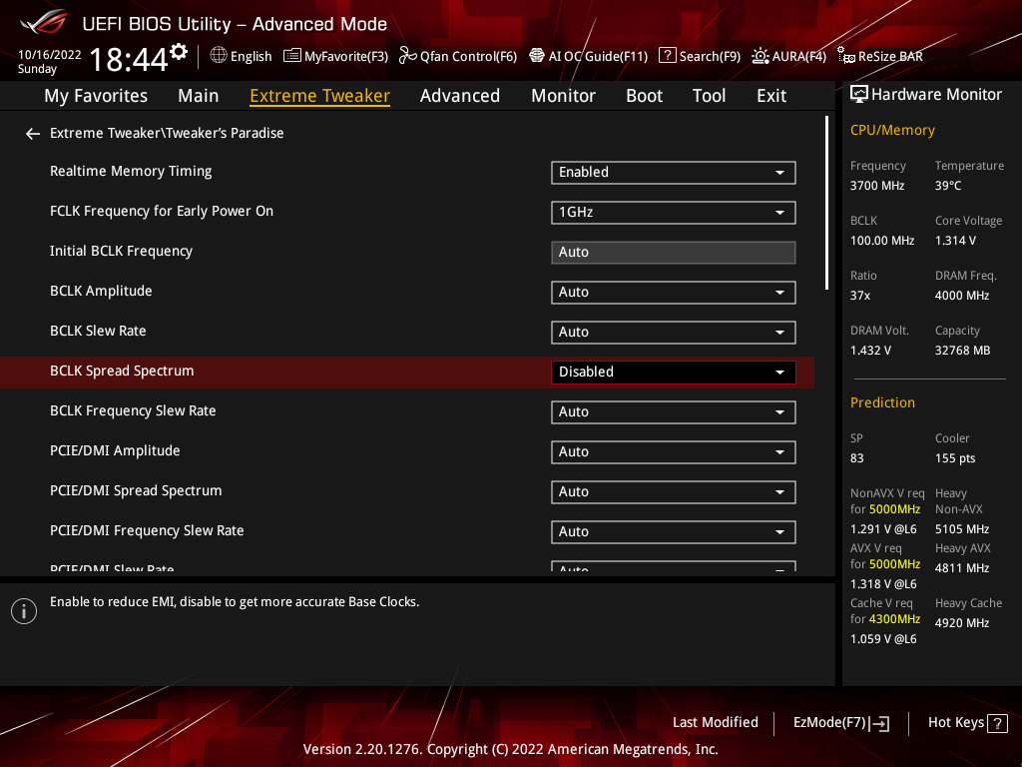Switch to Main tab

pyautogui.click(x=199, y=96)
